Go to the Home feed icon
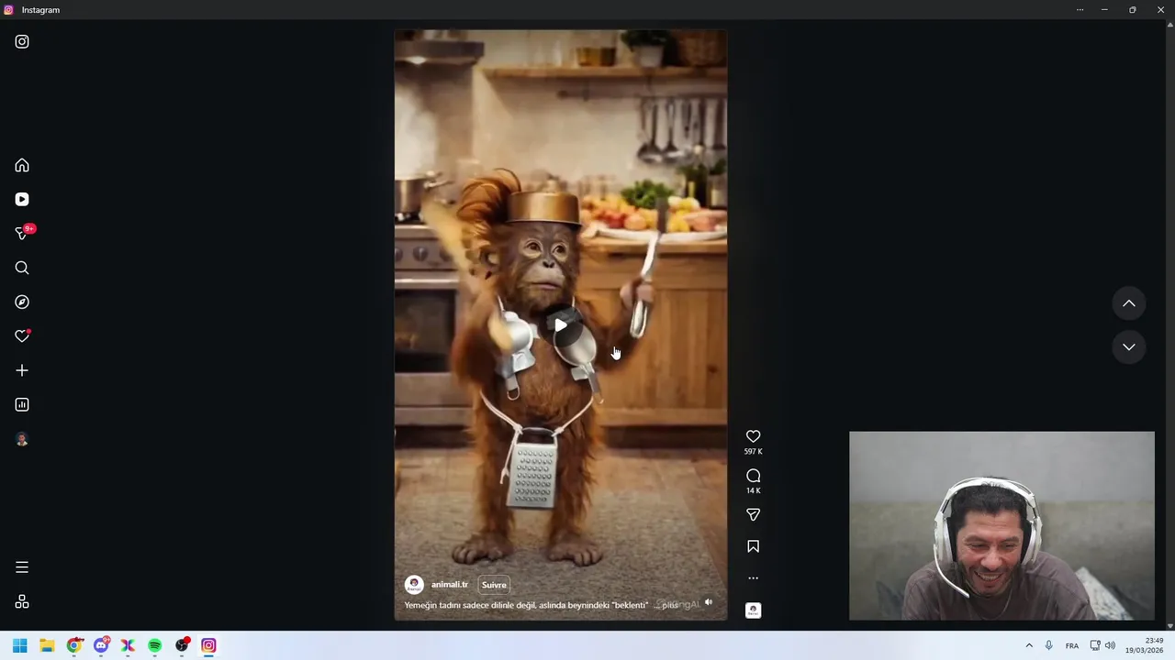The width and height of the screenshot is (1175, 660). pos(22,165)
